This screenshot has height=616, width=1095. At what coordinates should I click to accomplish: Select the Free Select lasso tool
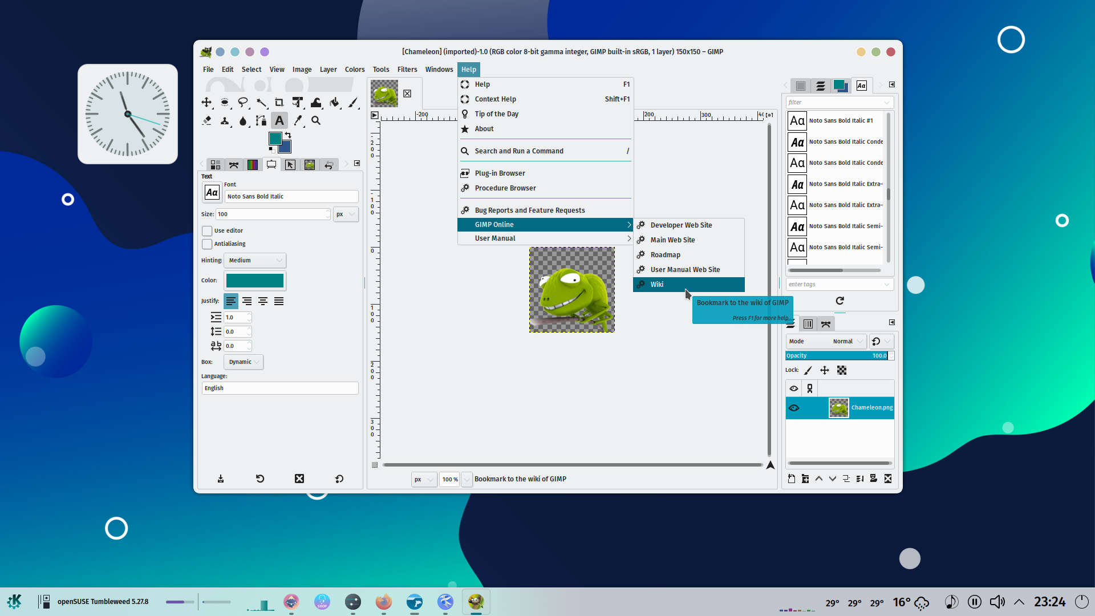243,103
